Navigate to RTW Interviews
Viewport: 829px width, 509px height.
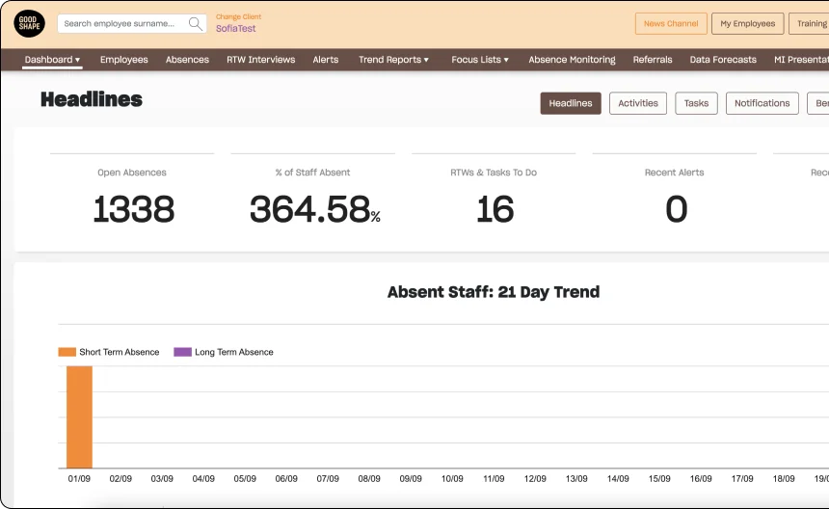point(261,60)
